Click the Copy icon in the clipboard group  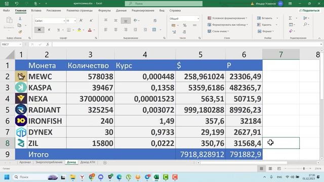point(20,25)
